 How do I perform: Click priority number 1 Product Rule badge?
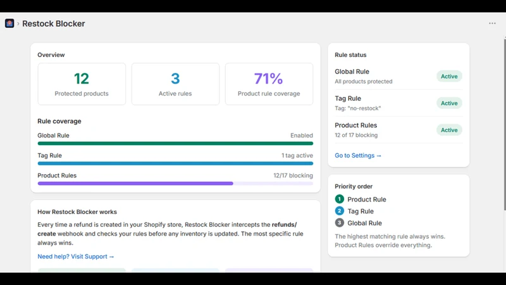click(339, 199)
